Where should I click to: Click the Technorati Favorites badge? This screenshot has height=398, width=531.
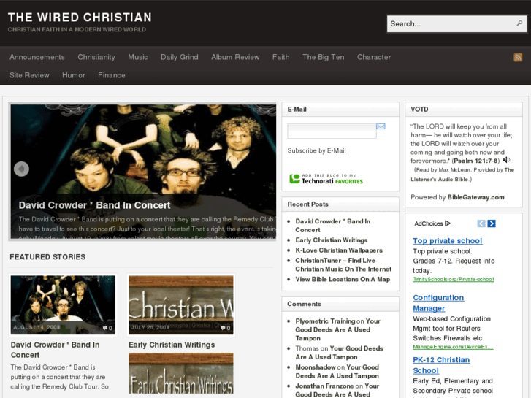click(x=326, y=179)
